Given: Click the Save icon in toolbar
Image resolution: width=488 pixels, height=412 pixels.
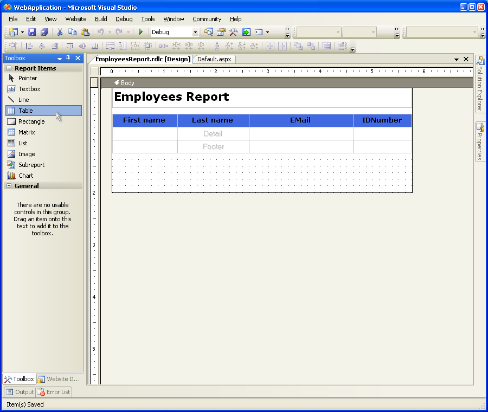Looking at the screenshot, I should [32, 33].
